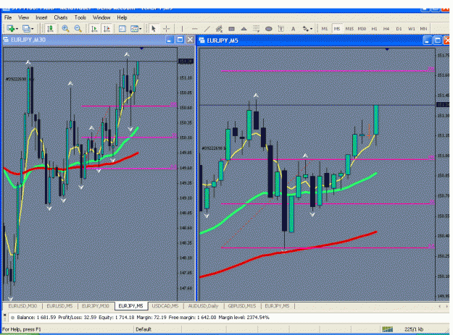Expand the New Chart dropdown arrow
This screenshot has width=453, height=335.
[x=17, y=28]
